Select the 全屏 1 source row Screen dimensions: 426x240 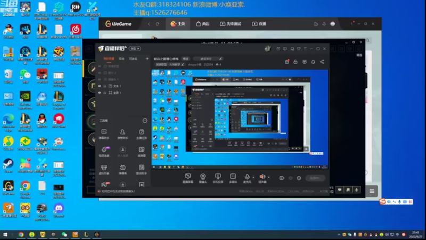tap(123, 92)
